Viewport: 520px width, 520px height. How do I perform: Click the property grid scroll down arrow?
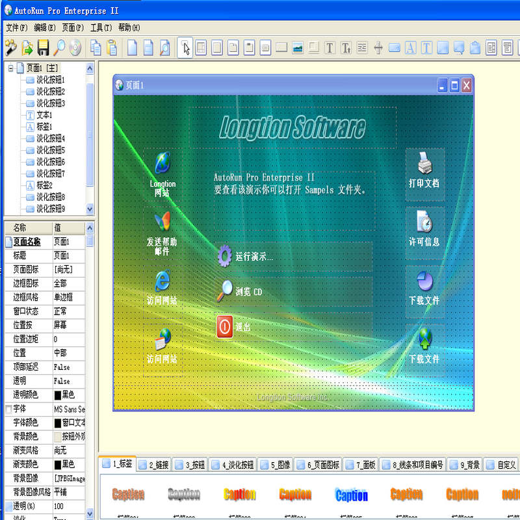click(90, 513)
